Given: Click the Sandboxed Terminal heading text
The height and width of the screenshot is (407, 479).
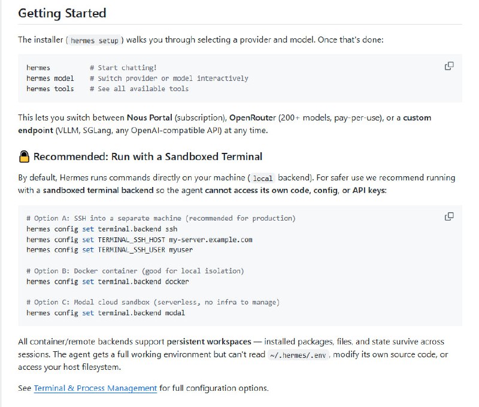Looking at the screenshot, I should point(148,157).
